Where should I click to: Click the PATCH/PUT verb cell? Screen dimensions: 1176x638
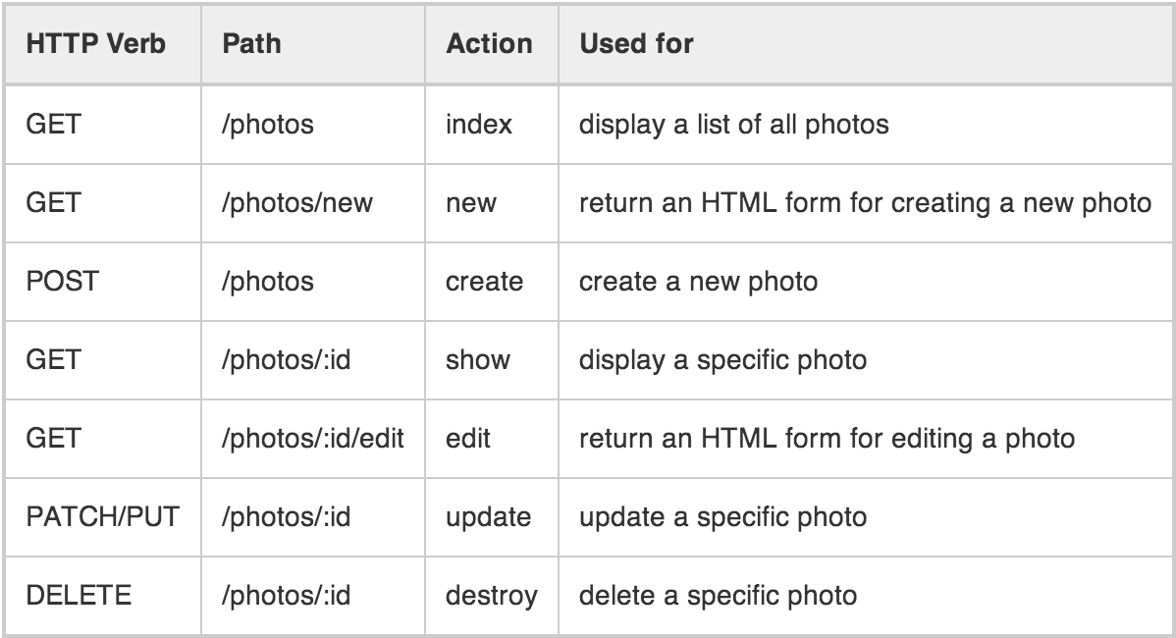tap(103, 516)
